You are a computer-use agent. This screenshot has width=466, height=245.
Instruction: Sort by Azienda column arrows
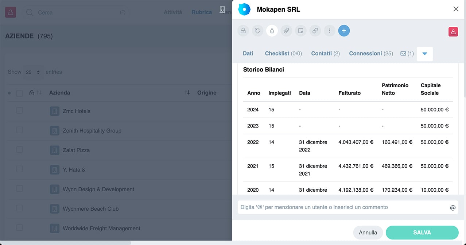click(x=187, y=93)
